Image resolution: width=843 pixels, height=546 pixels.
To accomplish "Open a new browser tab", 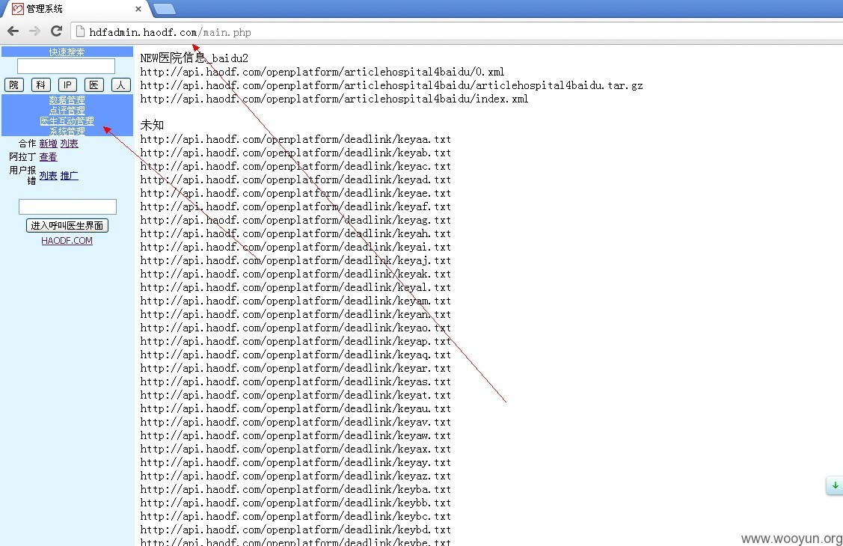I will [165, 8].
